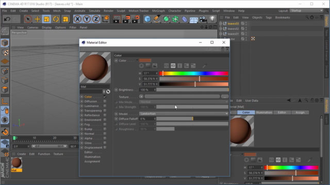Open the Sculpt menu
Viewport: 330px width, 185px height.
tap(121, 11)
